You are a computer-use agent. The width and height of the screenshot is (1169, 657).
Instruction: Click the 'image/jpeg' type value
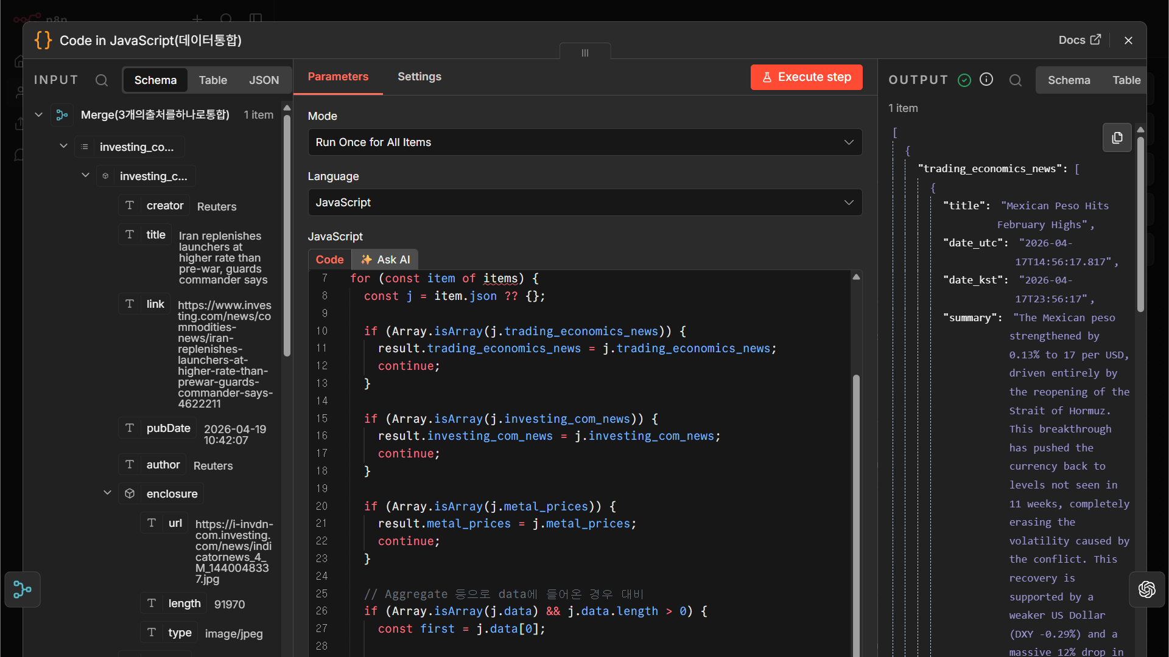234,634
